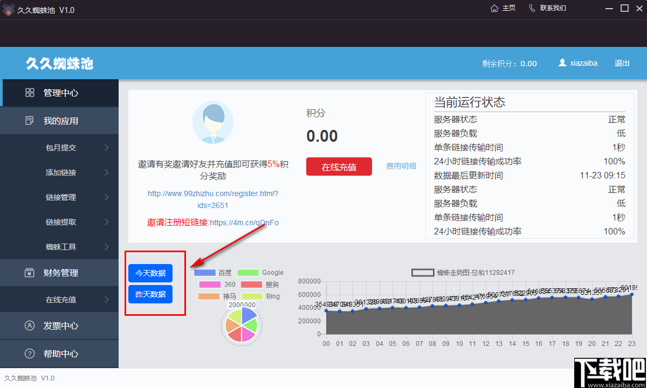
Task: Expand chevron next to sidebar 在线充值
Action: coord(107,300)
